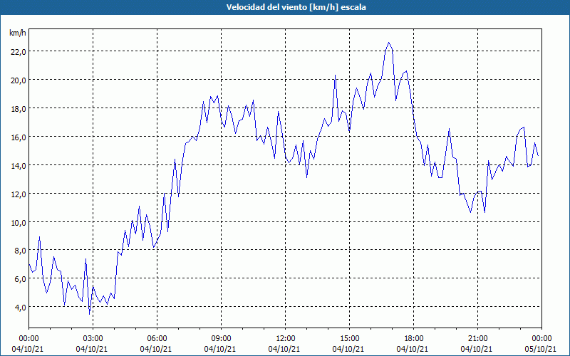Click the '09:00' time axis label
This screenshot has width=570, height=356.
[x=221, y=339]
